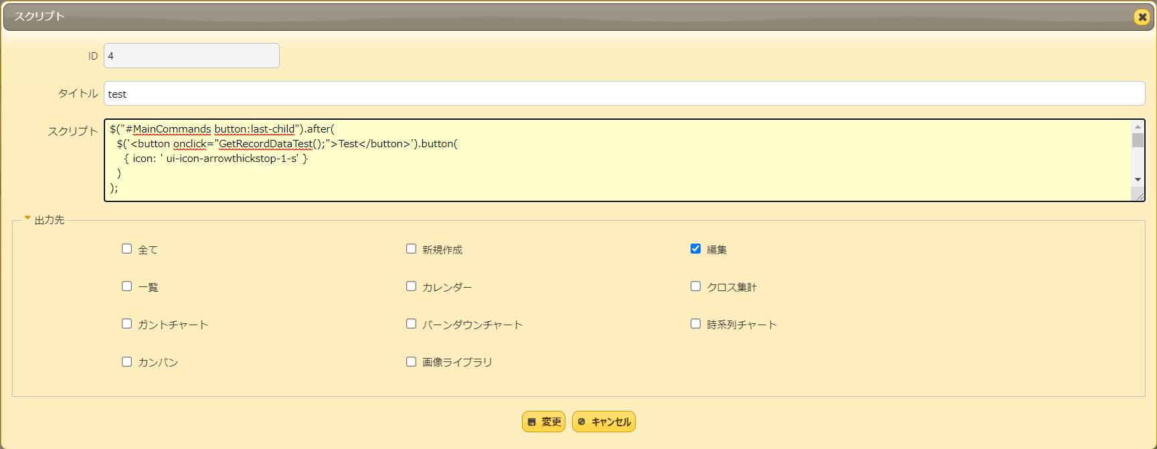This screenshot has height=449, width=1157.
Task: Enable the バーンダウンチャート checkbox
Action: (x=411, y=324)
